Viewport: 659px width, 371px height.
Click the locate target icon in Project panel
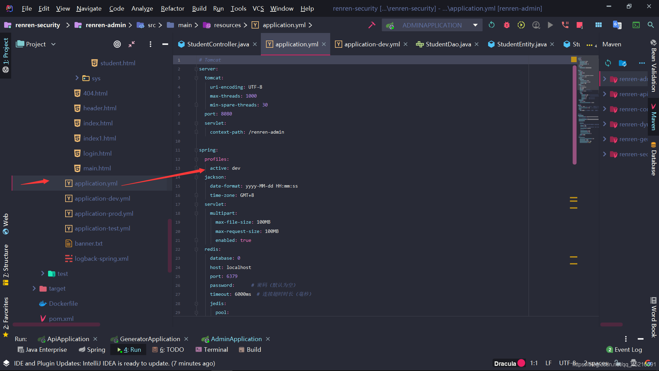click(x=117, y=44)
